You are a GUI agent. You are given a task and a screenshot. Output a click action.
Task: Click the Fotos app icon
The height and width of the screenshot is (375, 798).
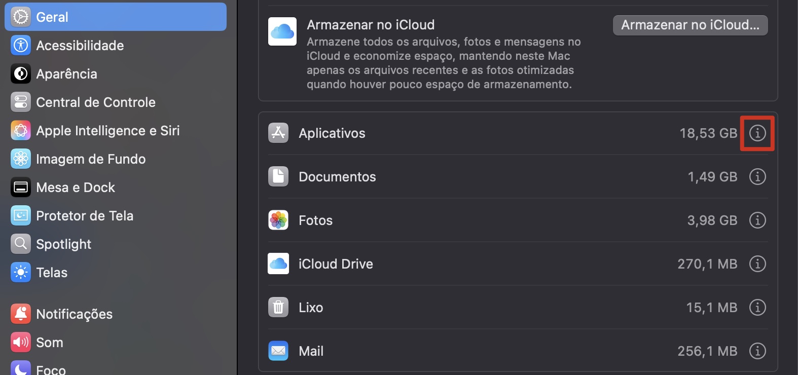[278, 220]
